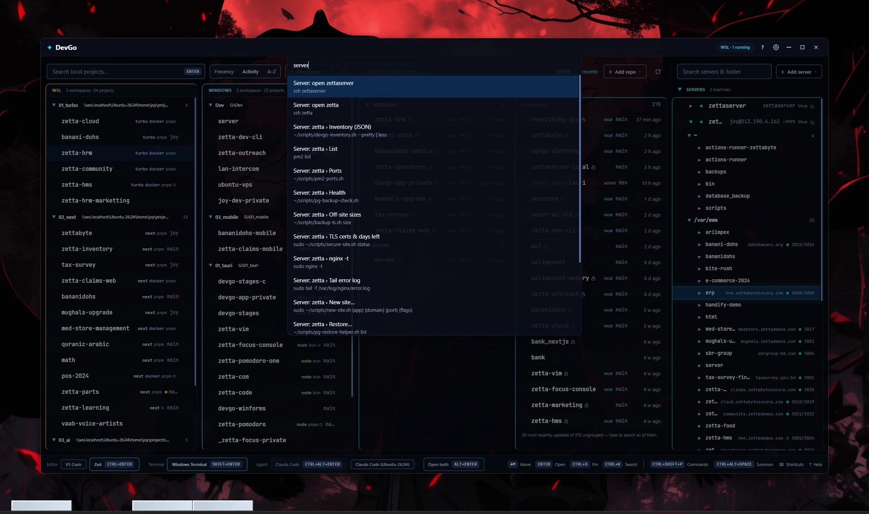Image resolution: width=869 pixels, height=514 pixels.
Task: Expand the erp folder under /var/www
Action: 699,293
